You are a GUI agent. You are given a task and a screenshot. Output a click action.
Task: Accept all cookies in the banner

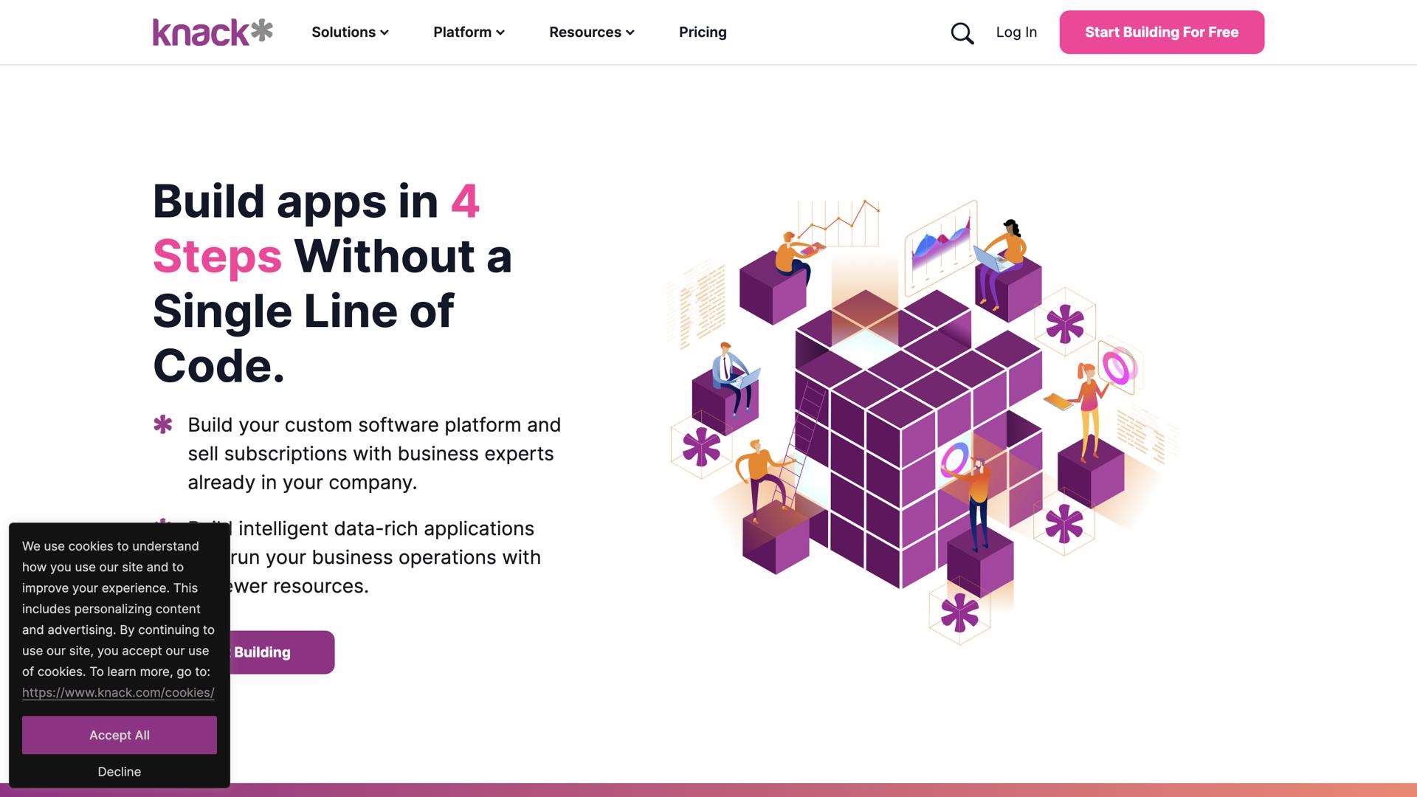(120, 735)
